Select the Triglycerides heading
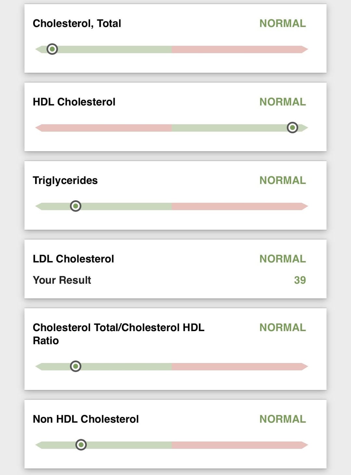Image resolution: width=351 pixels, height=475 pixels. click(65, 180)
